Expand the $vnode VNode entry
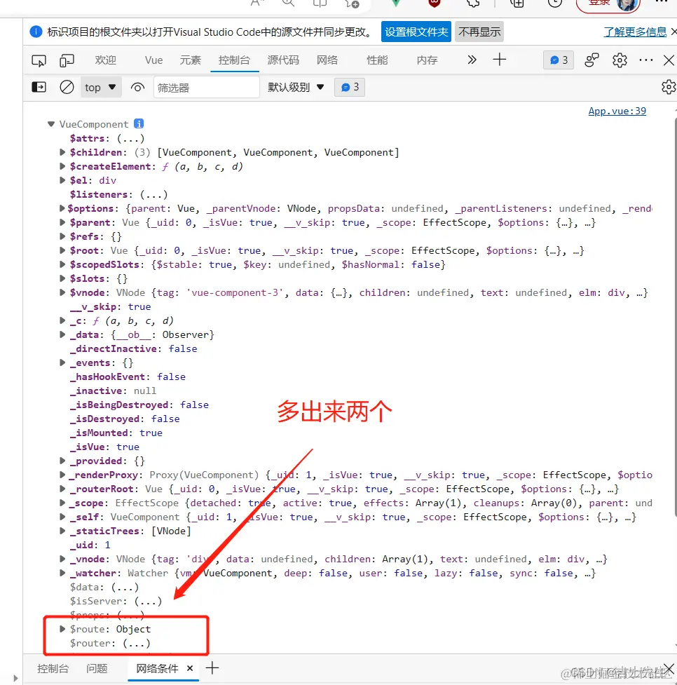The height and width of the screenshot is (685, 677). (x=62, y=292)
